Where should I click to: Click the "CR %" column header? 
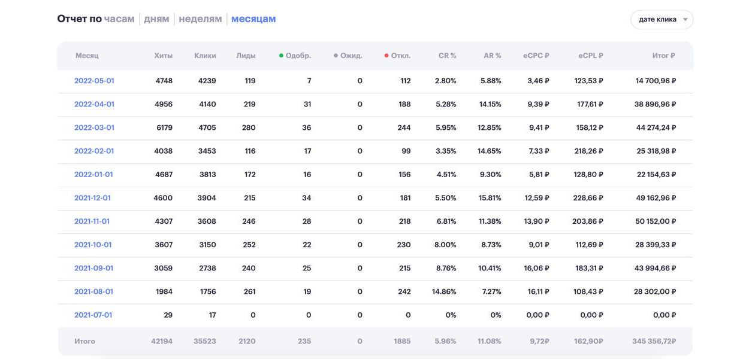coord(448,56)
